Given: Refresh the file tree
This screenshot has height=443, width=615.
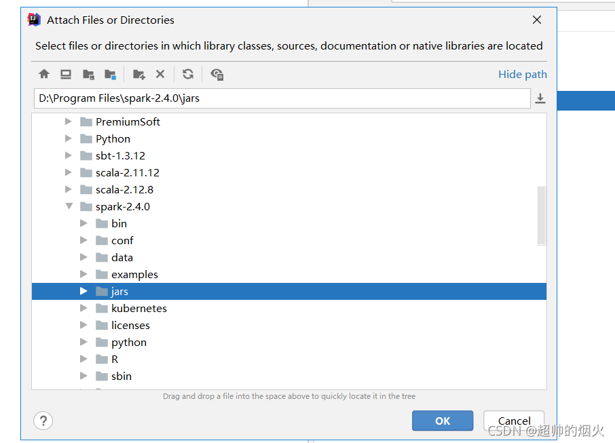Looking at the screenshot, I should 188,74.
